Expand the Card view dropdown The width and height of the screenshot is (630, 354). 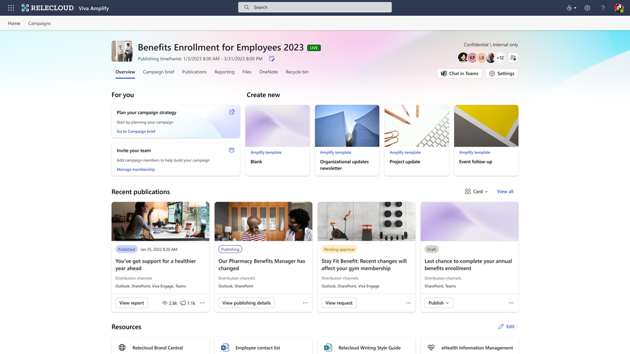click(x=476, y=191)
